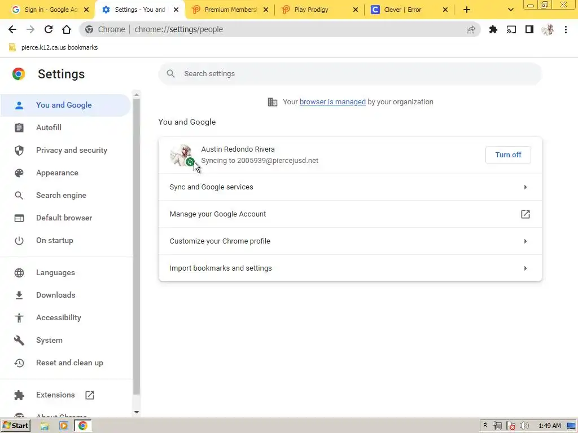Open the profile avatar in the toolbar
The height and width of the screenshot is (433, 578).
click(x=548, y=29)
